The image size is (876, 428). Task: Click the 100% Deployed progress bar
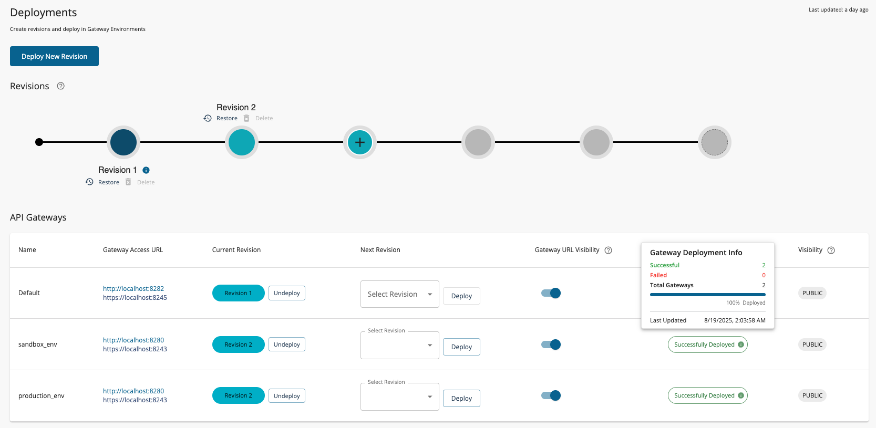point(707,295)
